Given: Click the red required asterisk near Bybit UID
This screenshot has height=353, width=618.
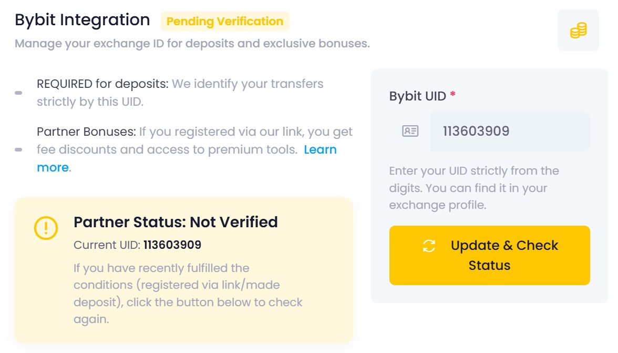Looking at the screenshot, I should point(453,96).
